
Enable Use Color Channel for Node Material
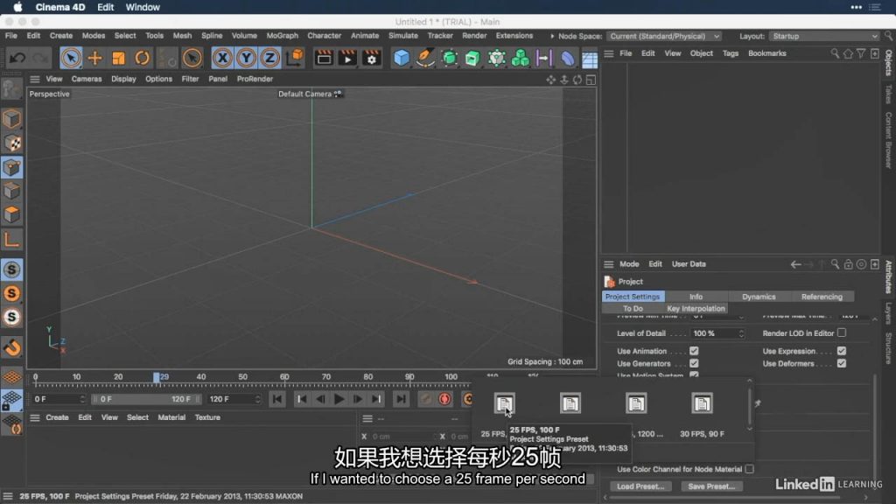pos(749,469)
